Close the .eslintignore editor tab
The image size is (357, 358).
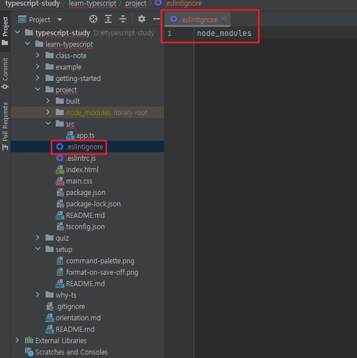pyautogui.click(x=224, y=19)
